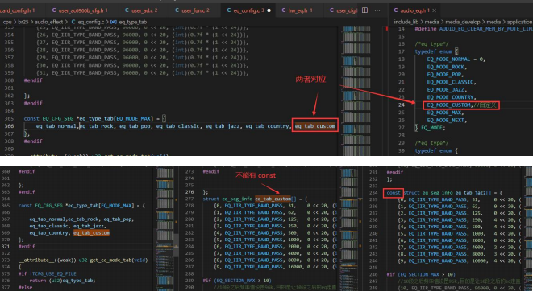
Task: Click eq_tab_classic on line 366
Action: pos(177,126)
